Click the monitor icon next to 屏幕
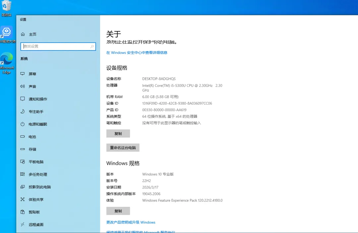Viewport: 358px width, 233px height. (23, 74)
